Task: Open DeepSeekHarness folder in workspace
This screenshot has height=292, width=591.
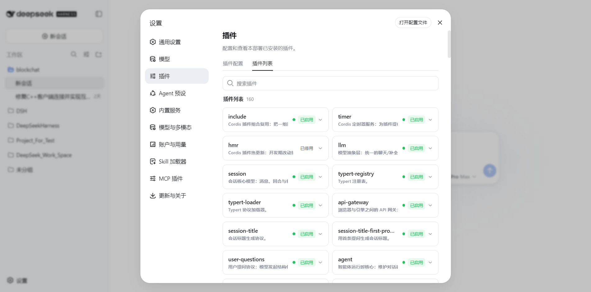Action: (x=54, y=126)
